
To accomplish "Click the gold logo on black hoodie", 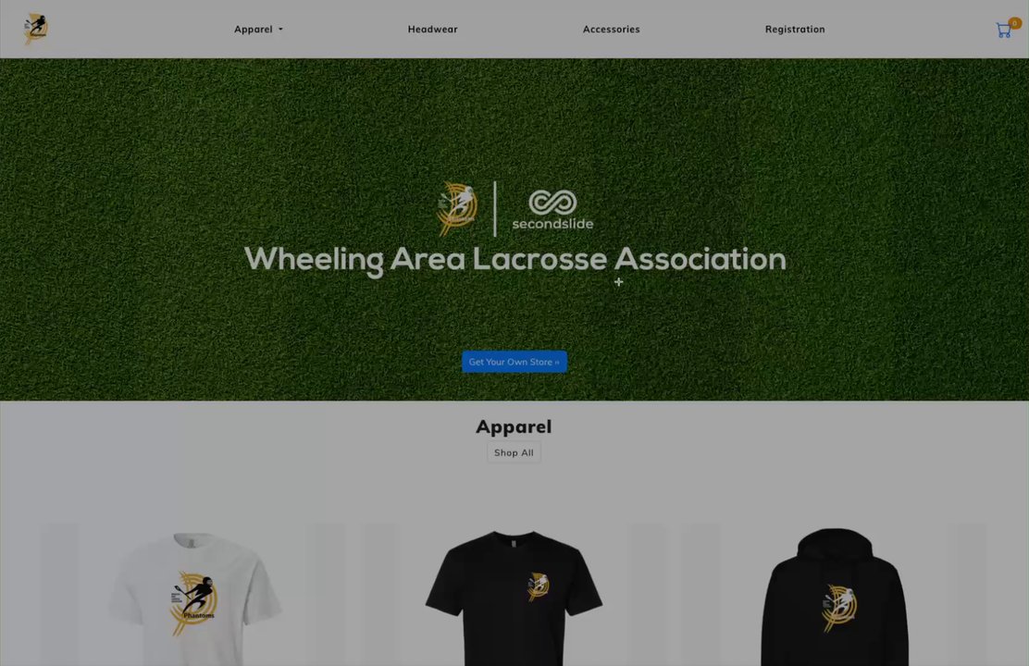I will 839,607.
